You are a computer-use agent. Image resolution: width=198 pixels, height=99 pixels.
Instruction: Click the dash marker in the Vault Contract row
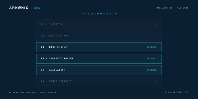(x=156, y=82)
